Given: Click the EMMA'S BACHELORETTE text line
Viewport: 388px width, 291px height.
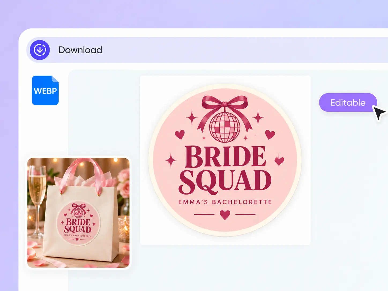Looking at the screenshot, I should pyautogui.click(x=225, y=202).
